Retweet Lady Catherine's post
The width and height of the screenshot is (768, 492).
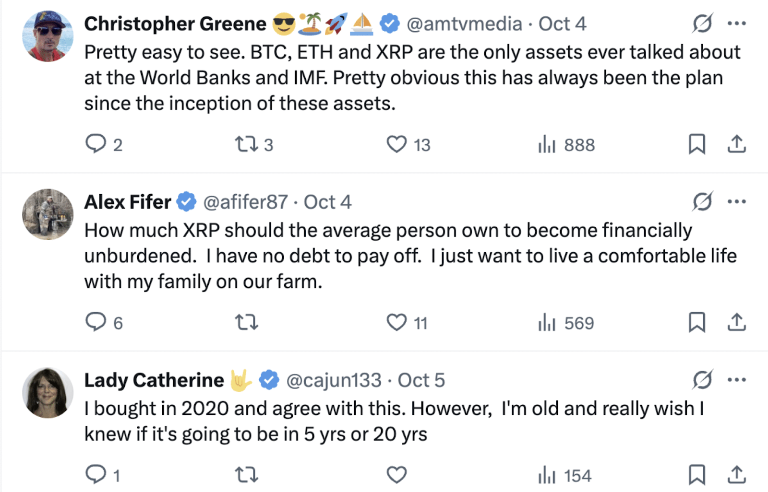[247, 475]
